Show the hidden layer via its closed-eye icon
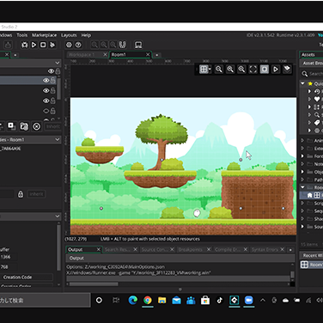The height and width of the screenshot is (323, 323). pyautogui.click(x=46, y=111)
